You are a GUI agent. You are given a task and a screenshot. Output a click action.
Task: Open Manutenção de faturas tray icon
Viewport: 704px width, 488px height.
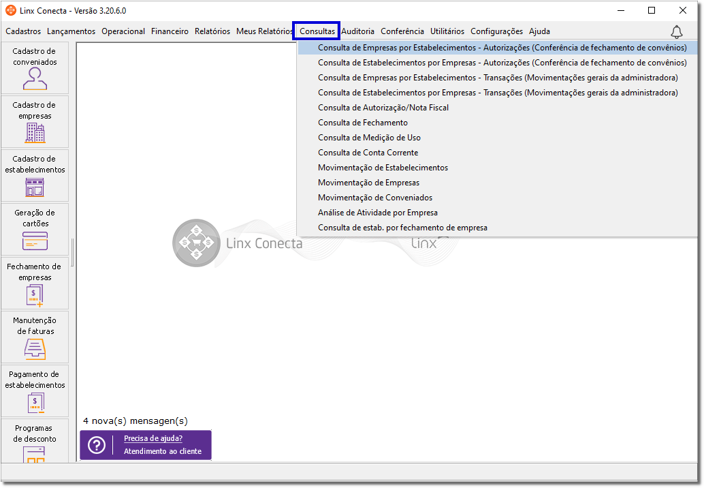(x=35, y=349)
